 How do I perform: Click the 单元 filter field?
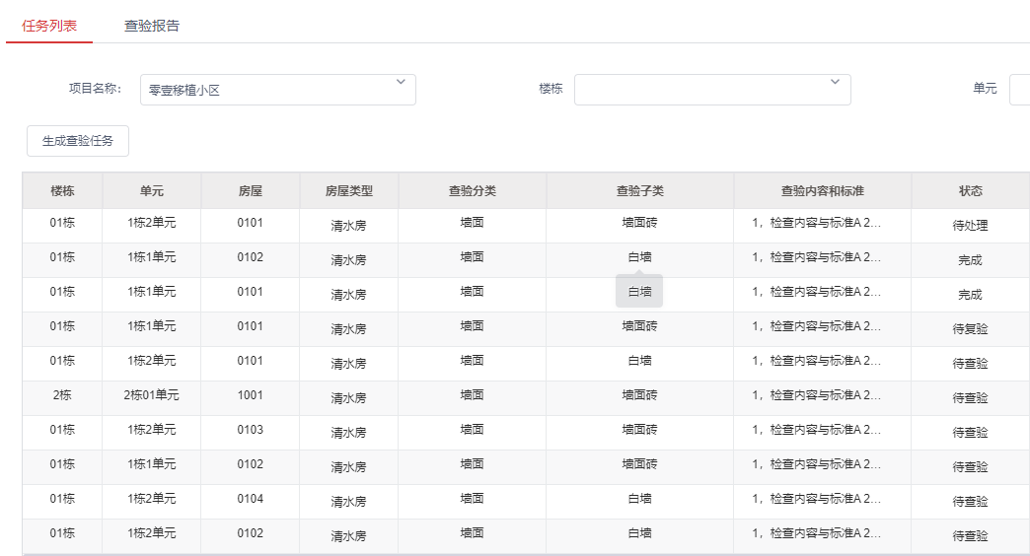pos(1019,90)
